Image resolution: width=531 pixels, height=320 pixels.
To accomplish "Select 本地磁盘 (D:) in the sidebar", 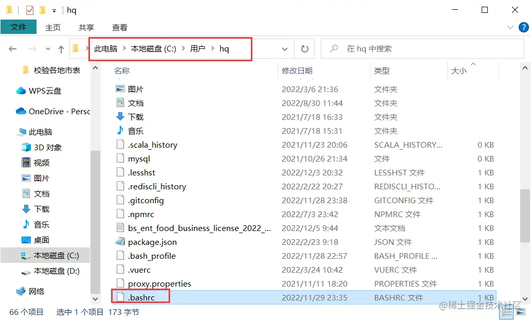I will [x=57, y=271].
